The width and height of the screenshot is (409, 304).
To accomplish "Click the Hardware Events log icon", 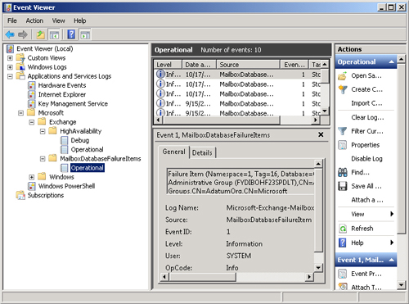I will coord(32,85).
